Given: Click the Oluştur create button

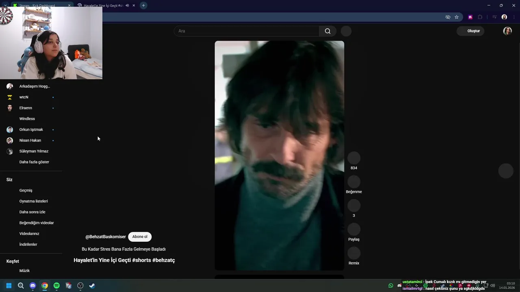Looking at the screenshot, I should tap(470, 31).
